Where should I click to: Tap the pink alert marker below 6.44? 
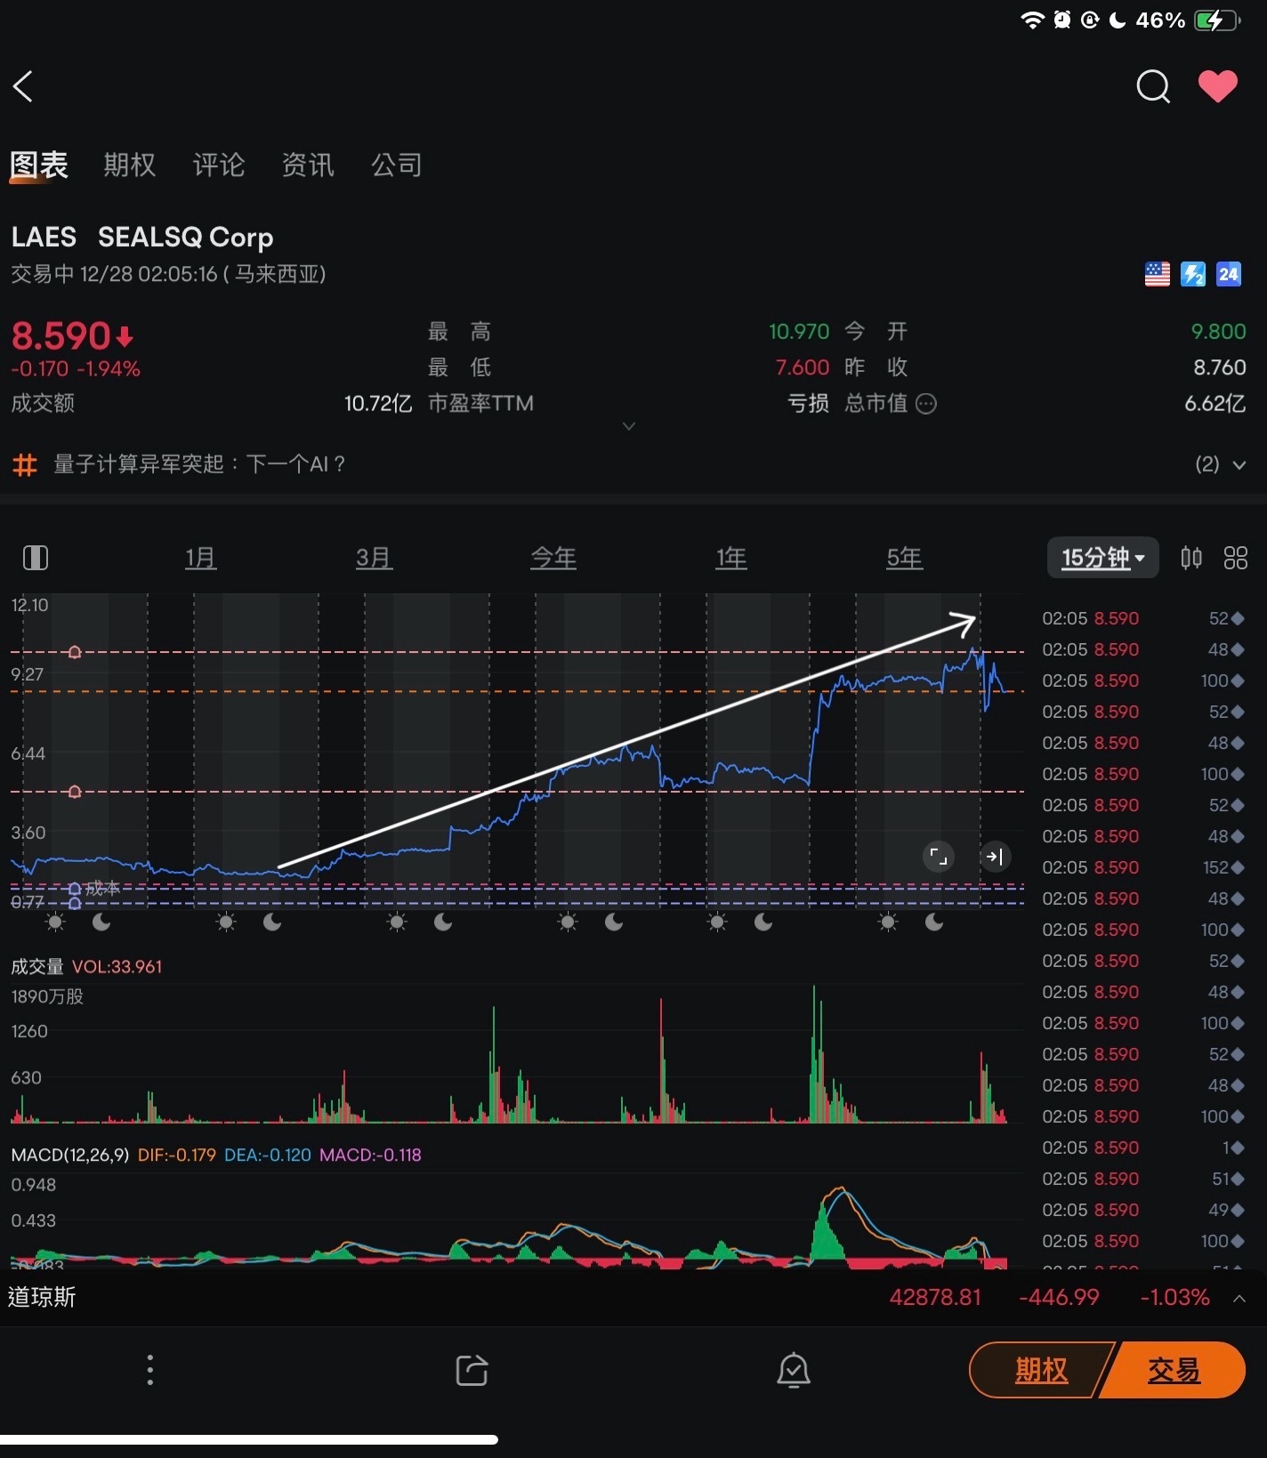[75, 792]
